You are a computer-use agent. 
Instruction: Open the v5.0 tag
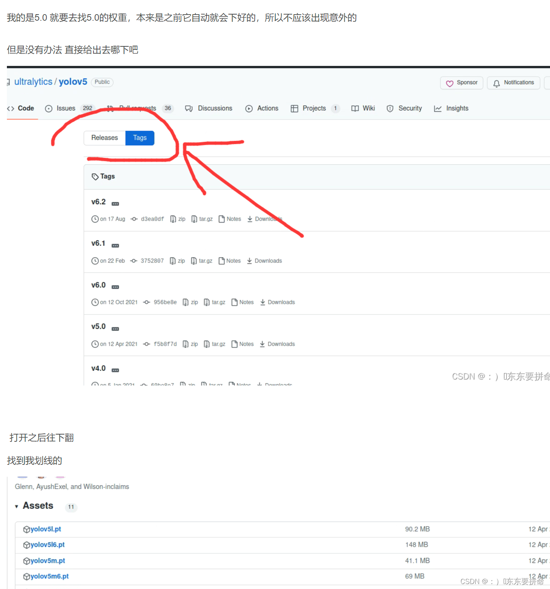[x=98, y=326]
